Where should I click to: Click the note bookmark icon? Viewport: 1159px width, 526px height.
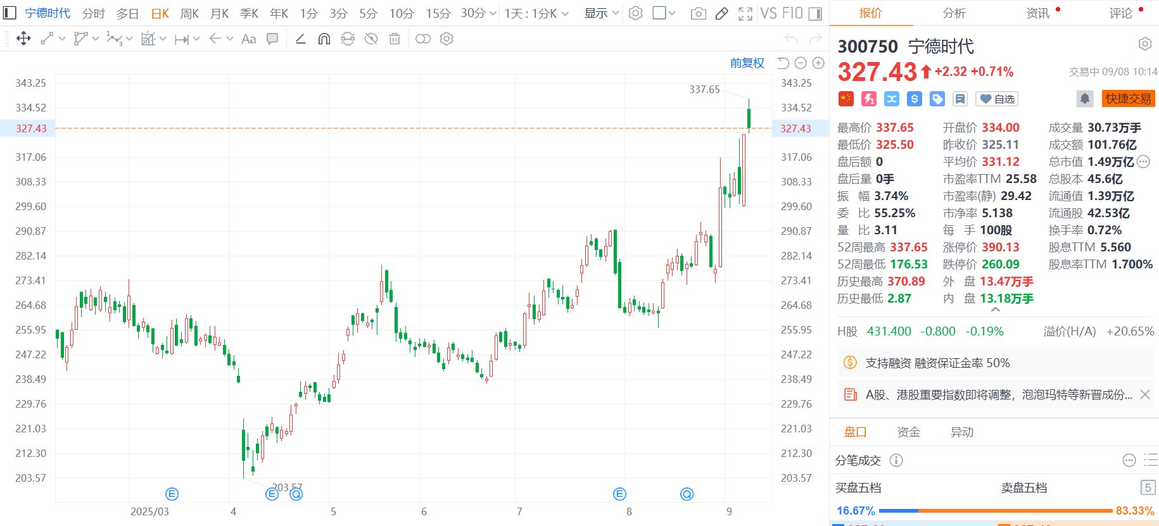[x=960, y=99]
